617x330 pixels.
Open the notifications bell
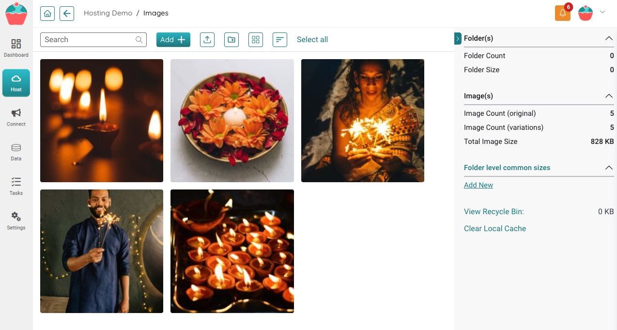pyautogui.click(x=563, y=13)
